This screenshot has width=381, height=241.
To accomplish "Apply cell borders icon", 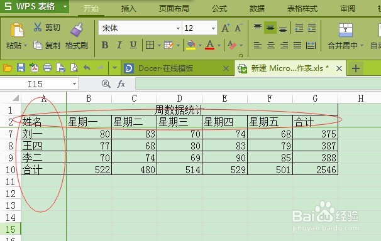I will click(x=150, y=45).
